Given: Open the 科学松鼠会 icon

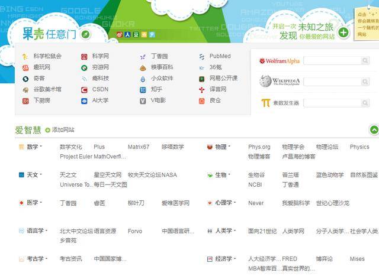Looking at the screenshot, I should [x=25, y=57].
